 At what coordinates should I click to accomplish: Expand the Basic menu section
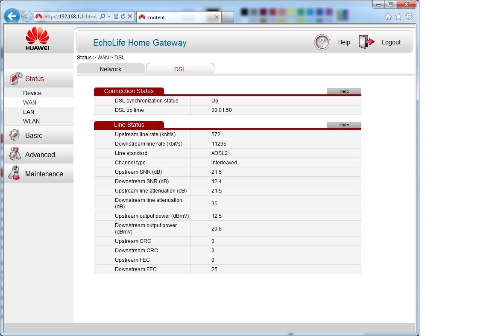point(34,135)
